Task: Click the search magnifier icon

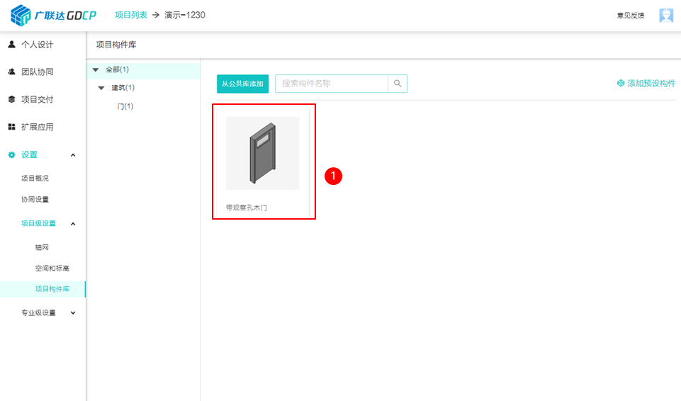Action: coord(398,84)
